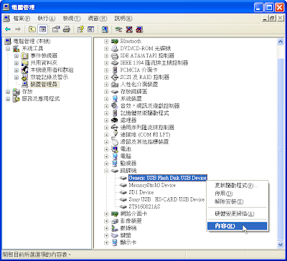
Task: Select 裝置管理員 in the left tree
Action: click(x=44, y=85)
